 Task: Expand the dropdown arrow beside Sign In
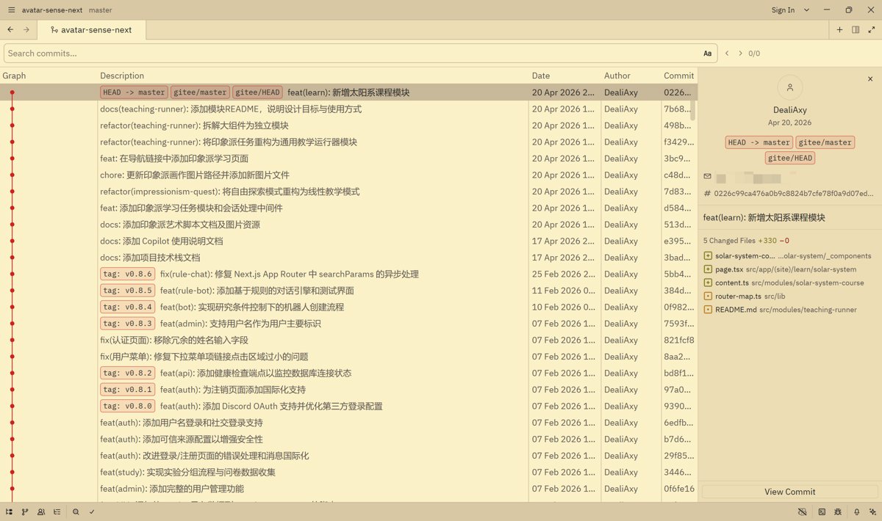click(x=806, y=10)
